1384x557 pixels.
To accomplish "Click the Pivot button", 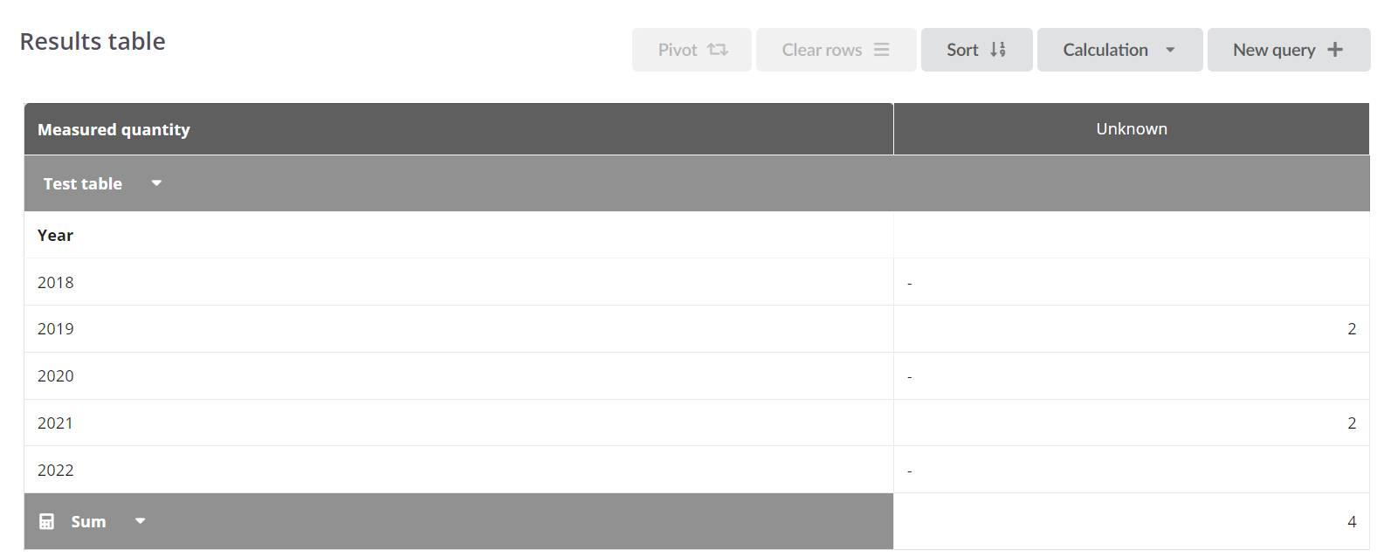I will tap(692, 50).
